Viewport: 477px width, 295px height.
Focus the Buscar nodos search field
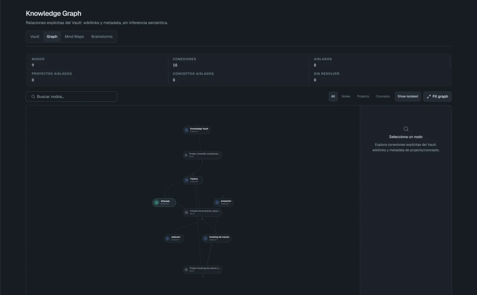(71, 97)
